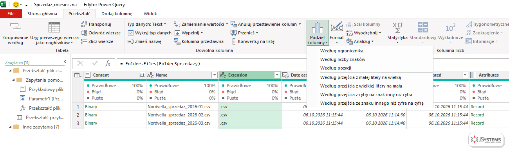Click the Scal kolumny button
The width and height of the screenshot is (509, 150).
[x=363, y=24]
